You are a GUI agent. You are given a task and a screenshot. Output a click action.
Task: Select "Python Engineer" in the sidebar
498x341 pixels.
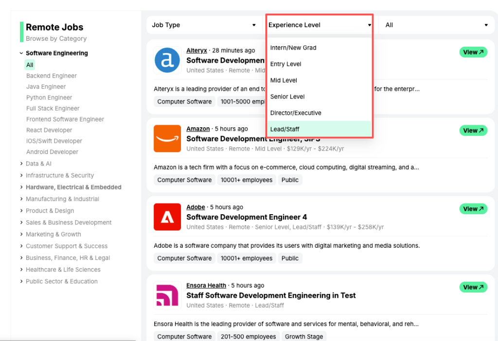(x=50, y=97)
